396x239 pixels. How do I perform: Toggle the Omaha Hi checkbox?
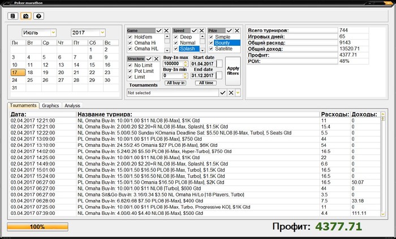click(130, 42)
